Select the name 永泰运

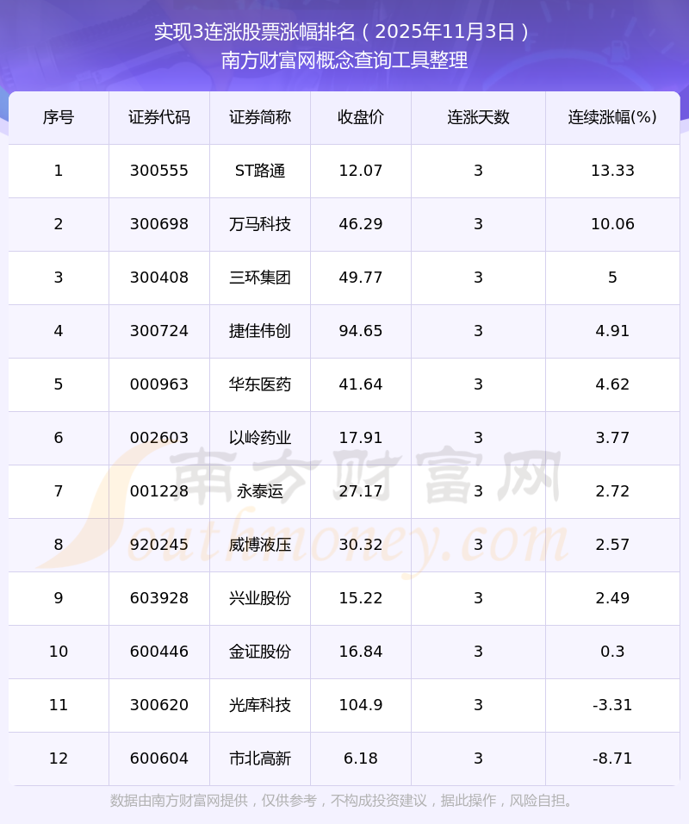(260, 491)
